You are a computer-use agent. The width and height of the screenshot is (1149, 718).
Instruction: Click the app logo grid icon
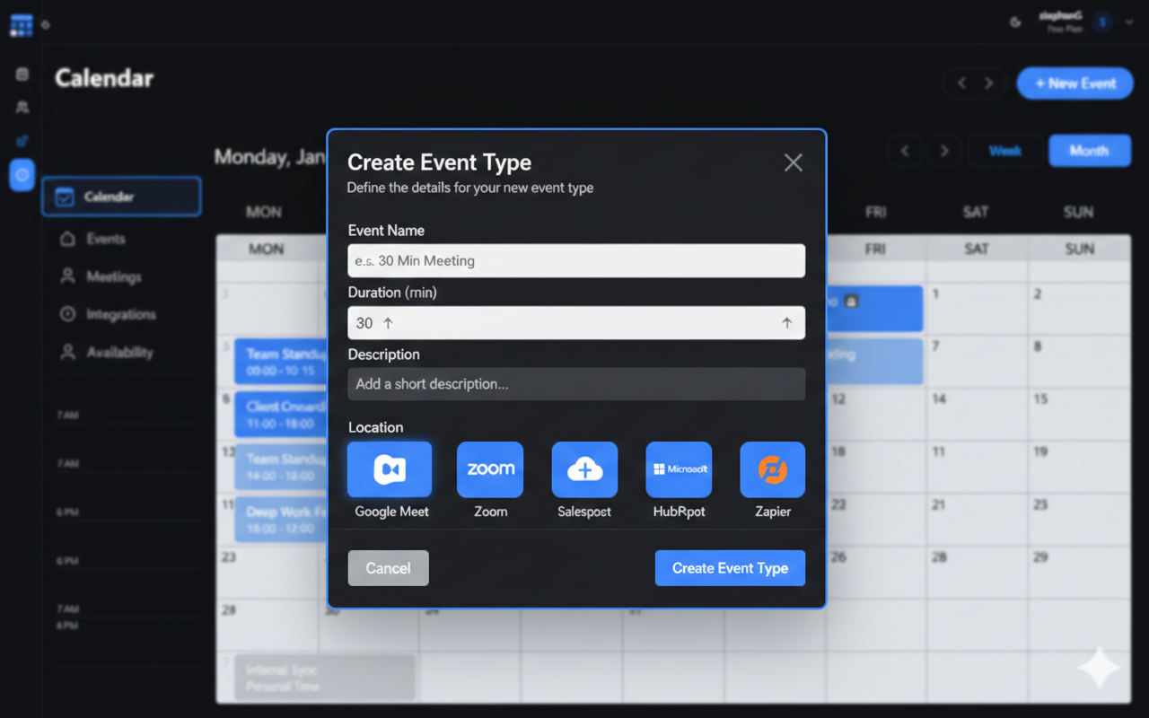tap(21, 25)
